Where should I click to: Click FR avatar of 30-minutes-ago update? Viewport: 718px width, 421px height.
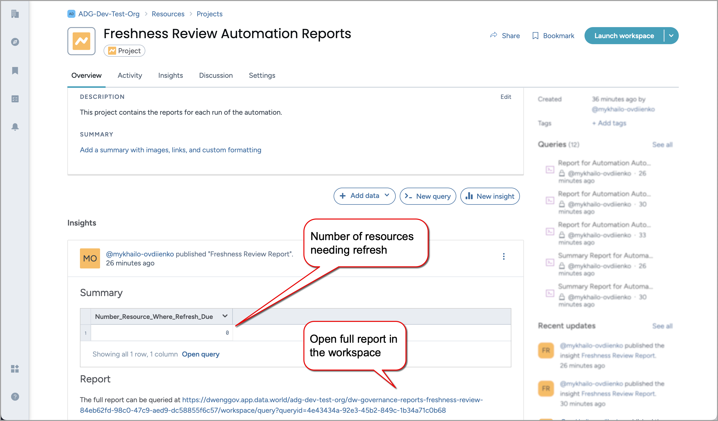tap(546, 388)
